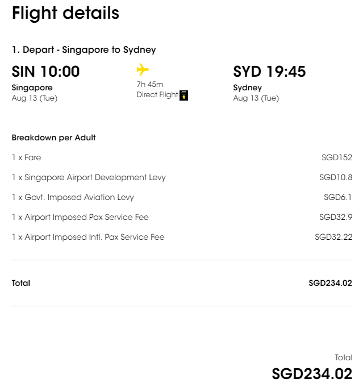Click SIN 10:00 departure time
Screen dimensions: 363x387
click(x=45, y=72)
